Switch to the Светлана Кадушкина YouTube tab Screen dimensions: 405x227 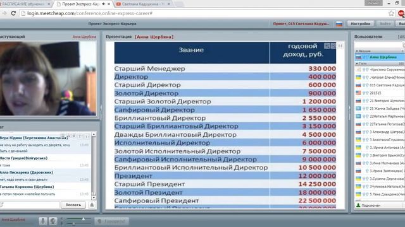[143, 4]
